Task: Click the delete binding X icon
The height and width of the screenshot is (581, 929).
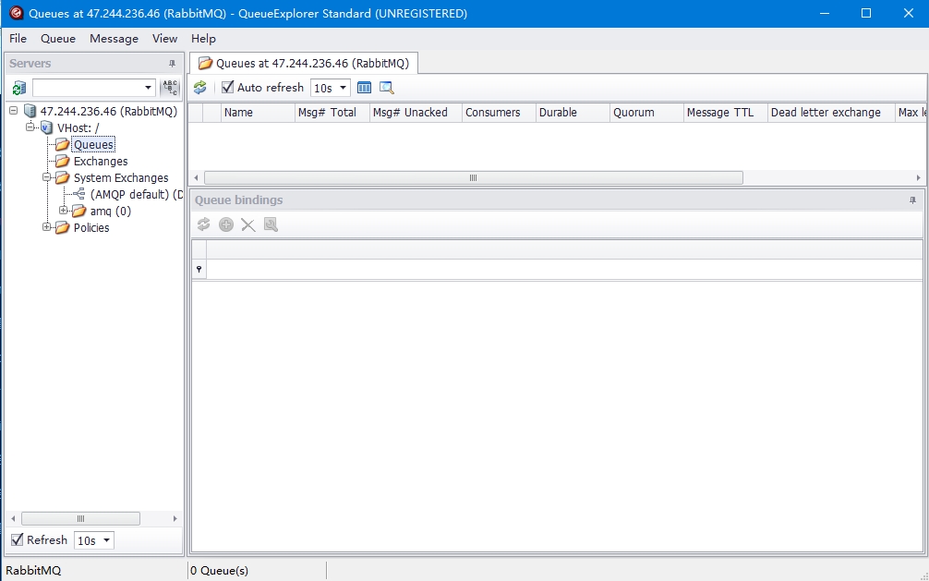Action: pyautogui.click(x=247, y=224)
